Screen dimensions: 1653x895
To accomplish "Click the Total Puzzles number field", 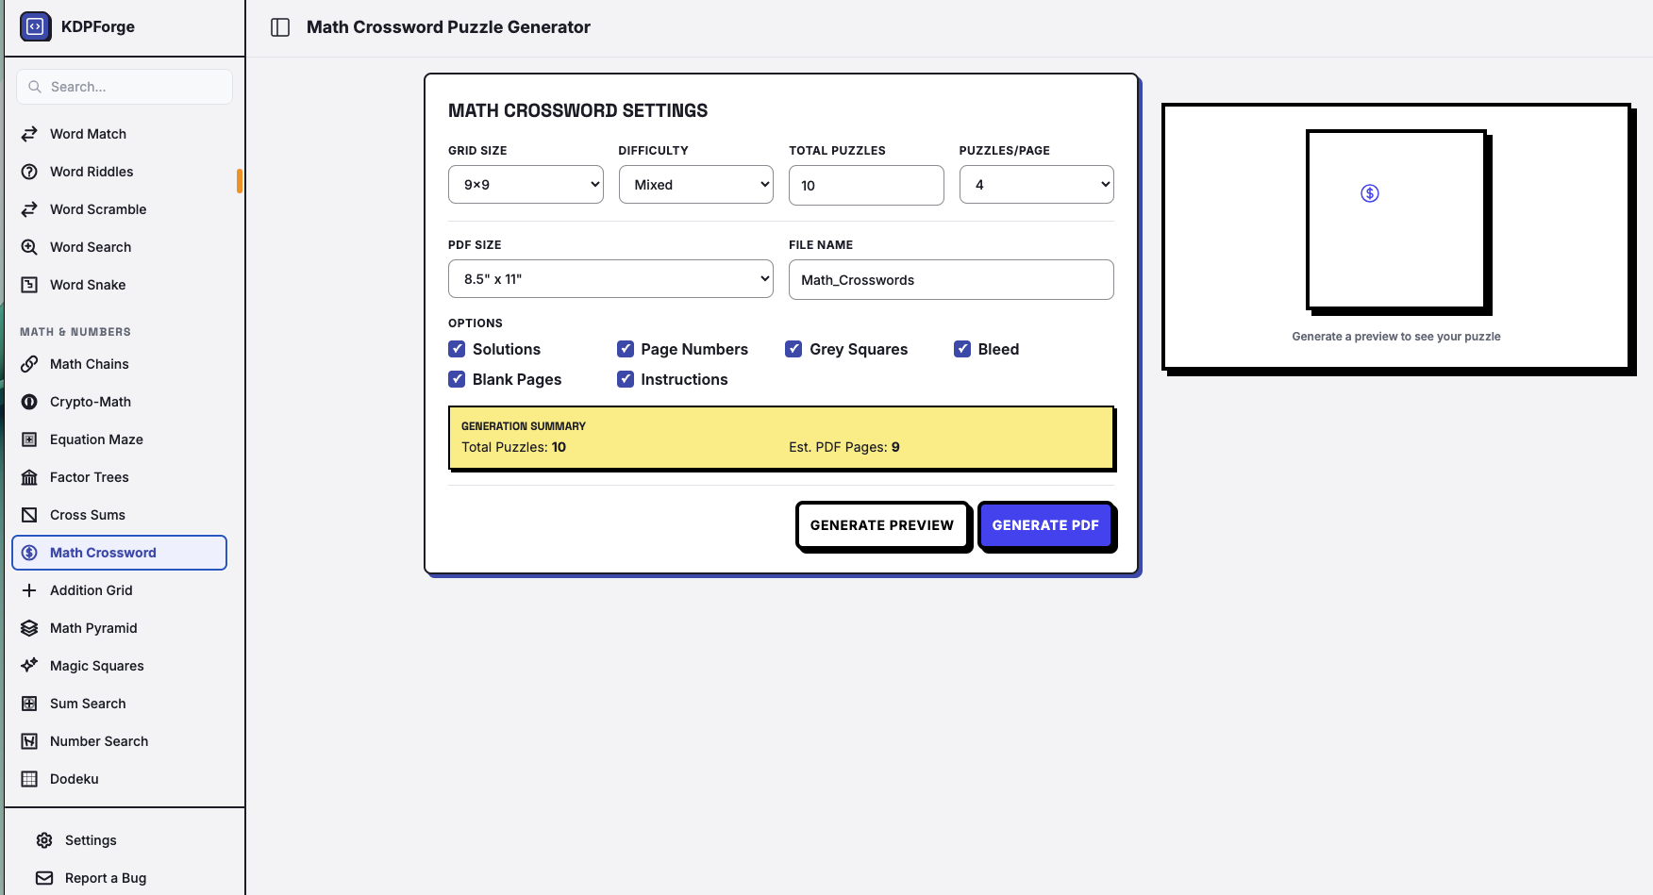I will [x=866, y=185].
